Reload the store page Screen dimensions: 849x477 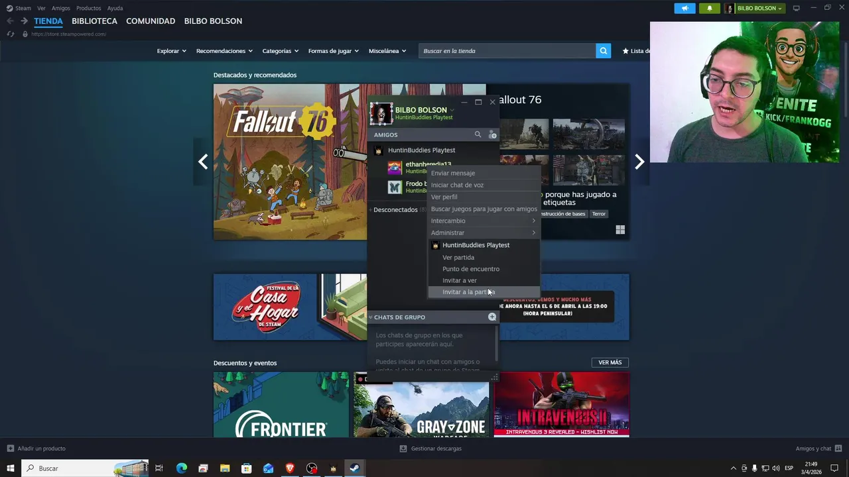tap(10, 34)
